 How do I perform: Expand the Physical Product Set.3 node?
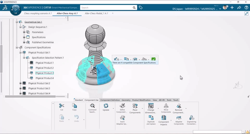(20, 88)
